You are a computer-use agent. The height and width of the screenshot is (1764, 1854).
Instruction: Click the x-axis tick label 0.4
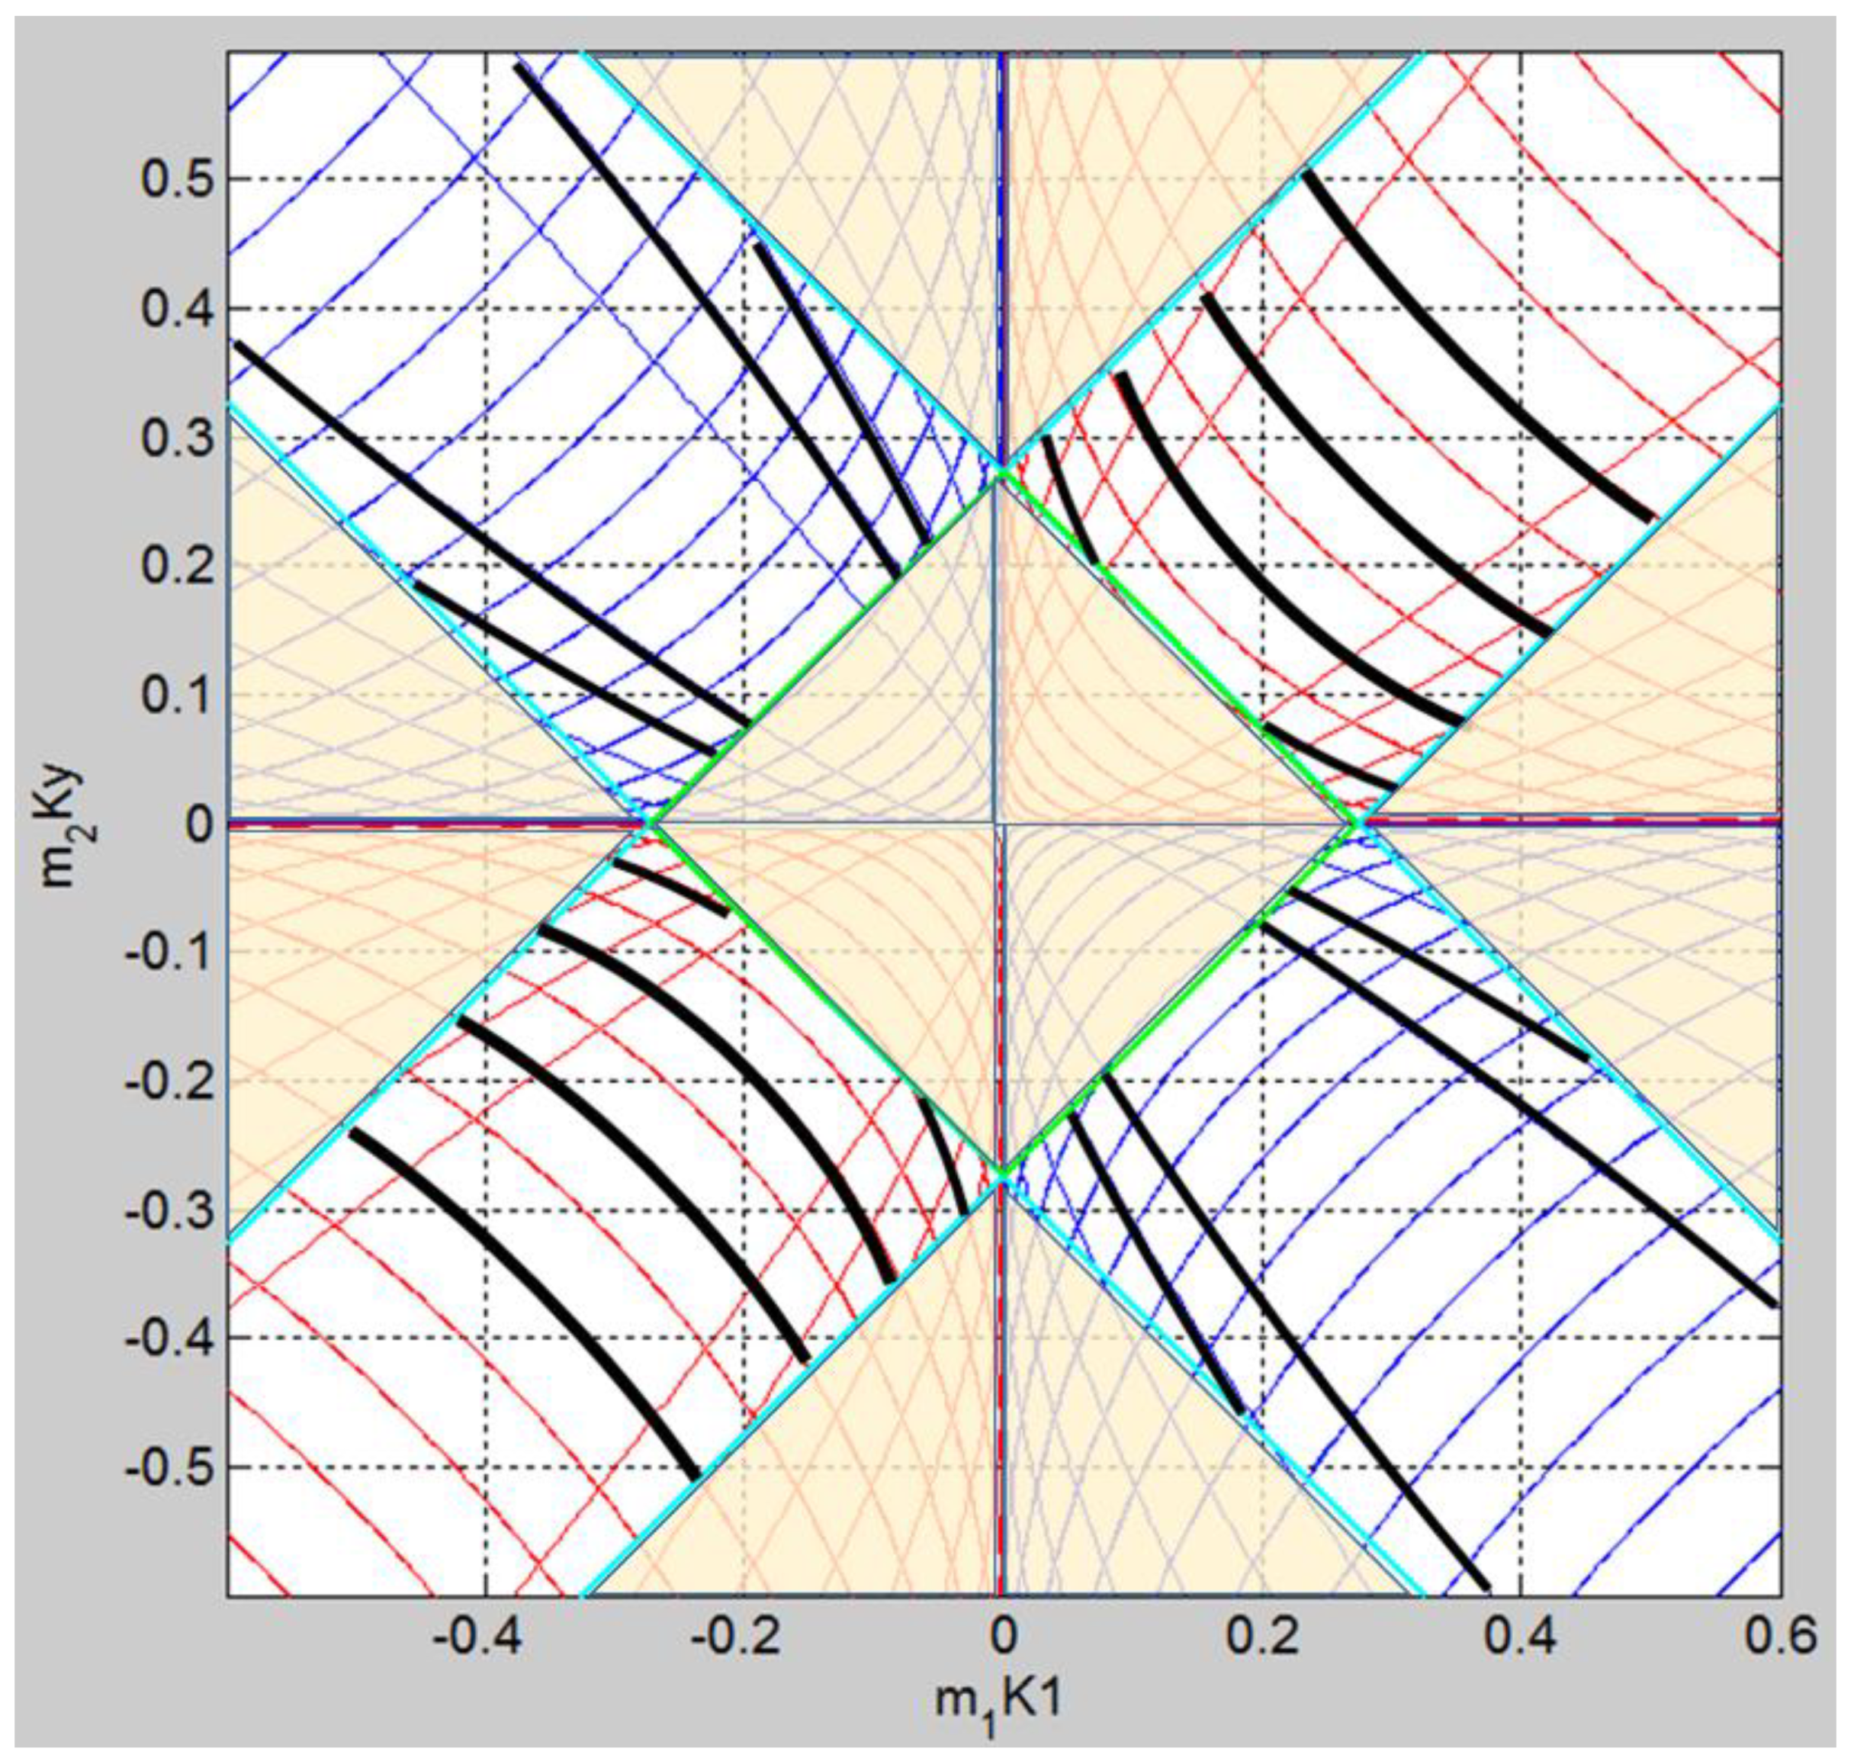(1520, 1635)
